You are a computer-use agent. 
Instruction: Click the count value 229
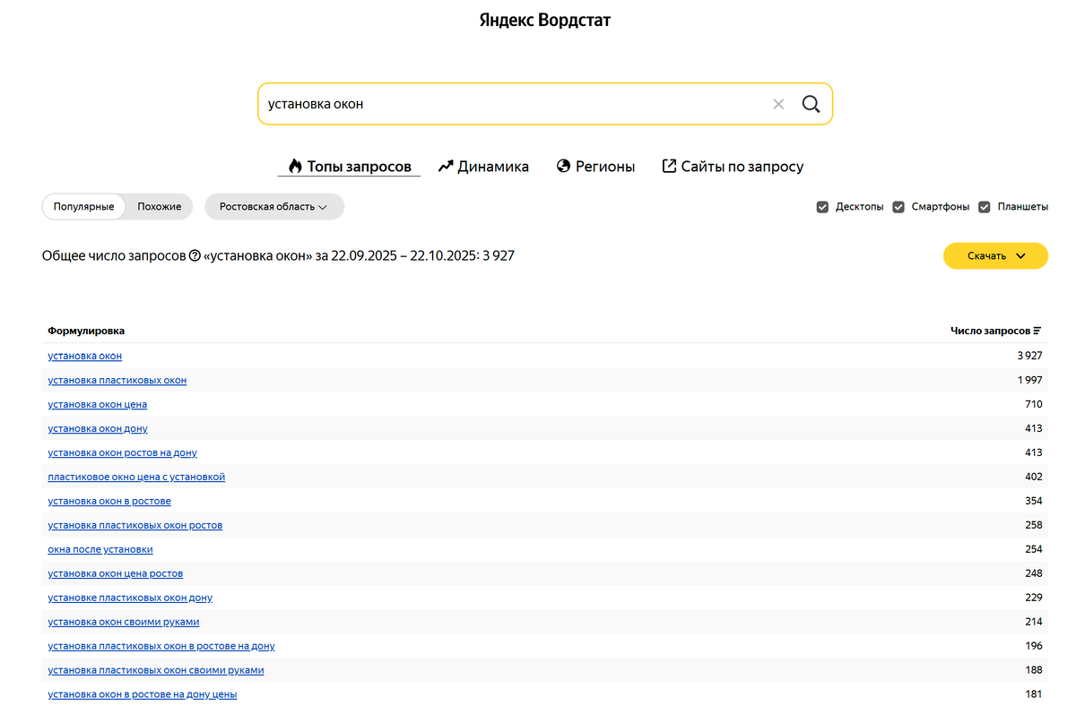click(1033, 598)
